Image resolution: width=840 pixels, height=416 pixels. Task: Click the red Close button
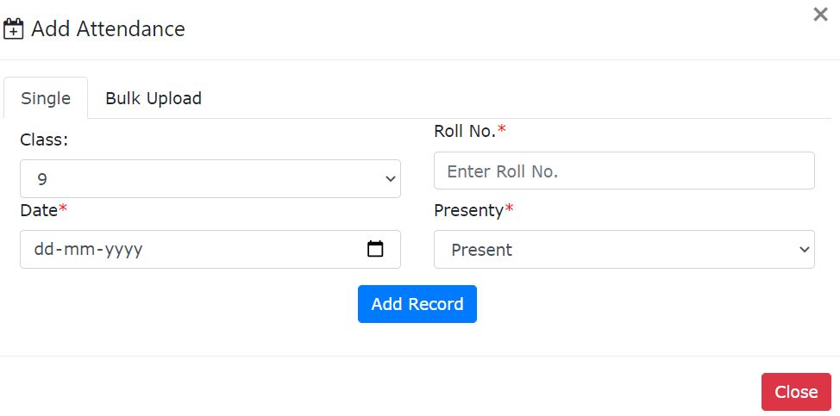point(795,392)
